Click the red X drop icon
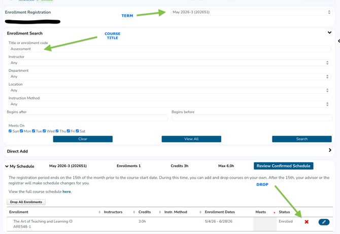This screenshot has width=340, height=234. click(307, 222)
